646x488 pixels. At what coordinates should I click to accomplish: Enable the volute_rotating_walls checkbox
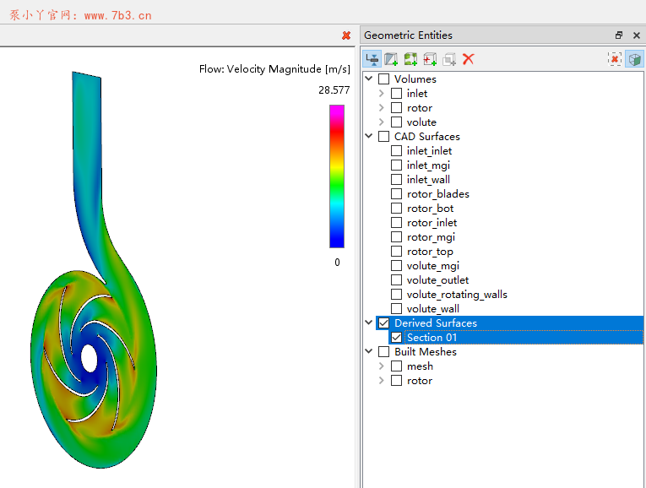396,295
